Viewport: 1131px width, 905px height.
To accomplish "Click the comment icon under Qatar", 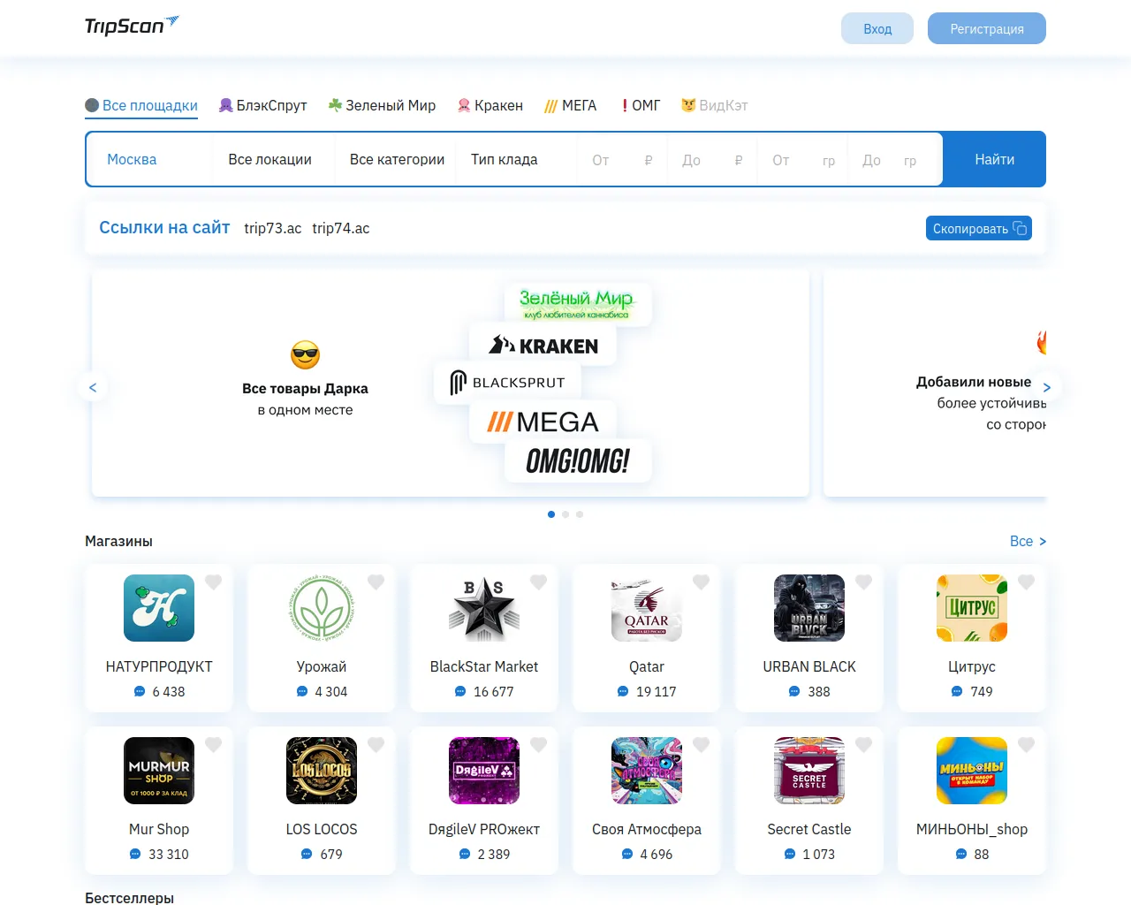I will click(x=623, y=691).
